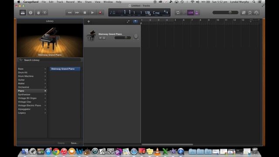Screen dimensions: 279x157
Task: Start playback with the Play button
Action: pyautogui.click(x=92, y=13)
